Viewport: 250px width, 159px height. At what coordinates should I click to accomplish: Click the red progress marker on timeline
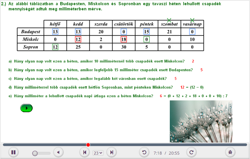[88, 145]
